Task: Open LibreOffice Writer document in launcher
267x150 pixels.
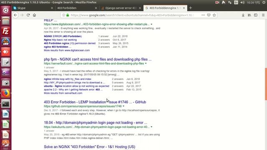Action: point(5,114)
